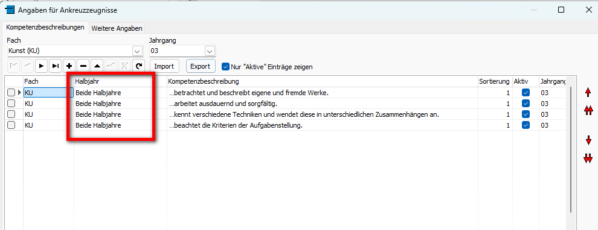
Task: Select '...kennt verschiedene Techniken' description cell
Action: pyautogui.click(x=323, y=114)
